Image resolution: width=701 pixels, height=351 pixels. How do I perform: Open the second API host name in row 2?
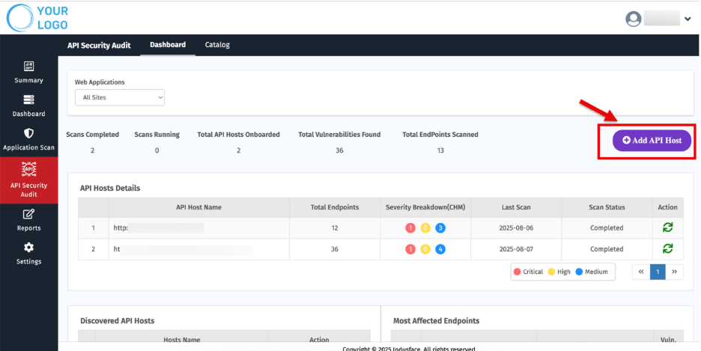[x=183, y=249]
